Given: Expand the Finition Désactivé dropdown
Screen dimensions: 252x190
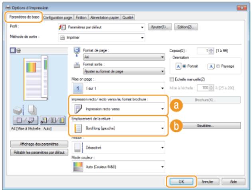Looking at the screenshot, I should pos(118,147).
